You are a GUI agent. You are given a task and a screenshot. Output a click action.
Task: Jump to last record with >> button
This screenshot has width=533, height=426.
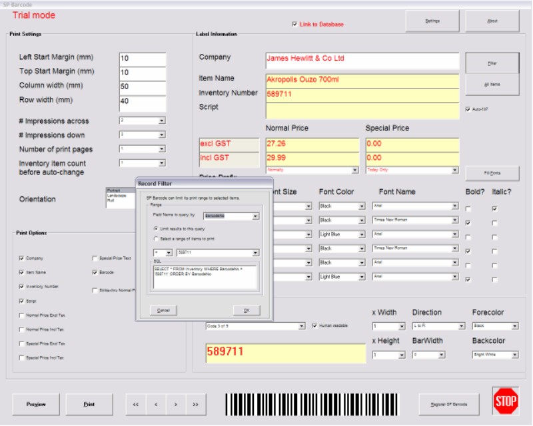[x=195, y=404]
